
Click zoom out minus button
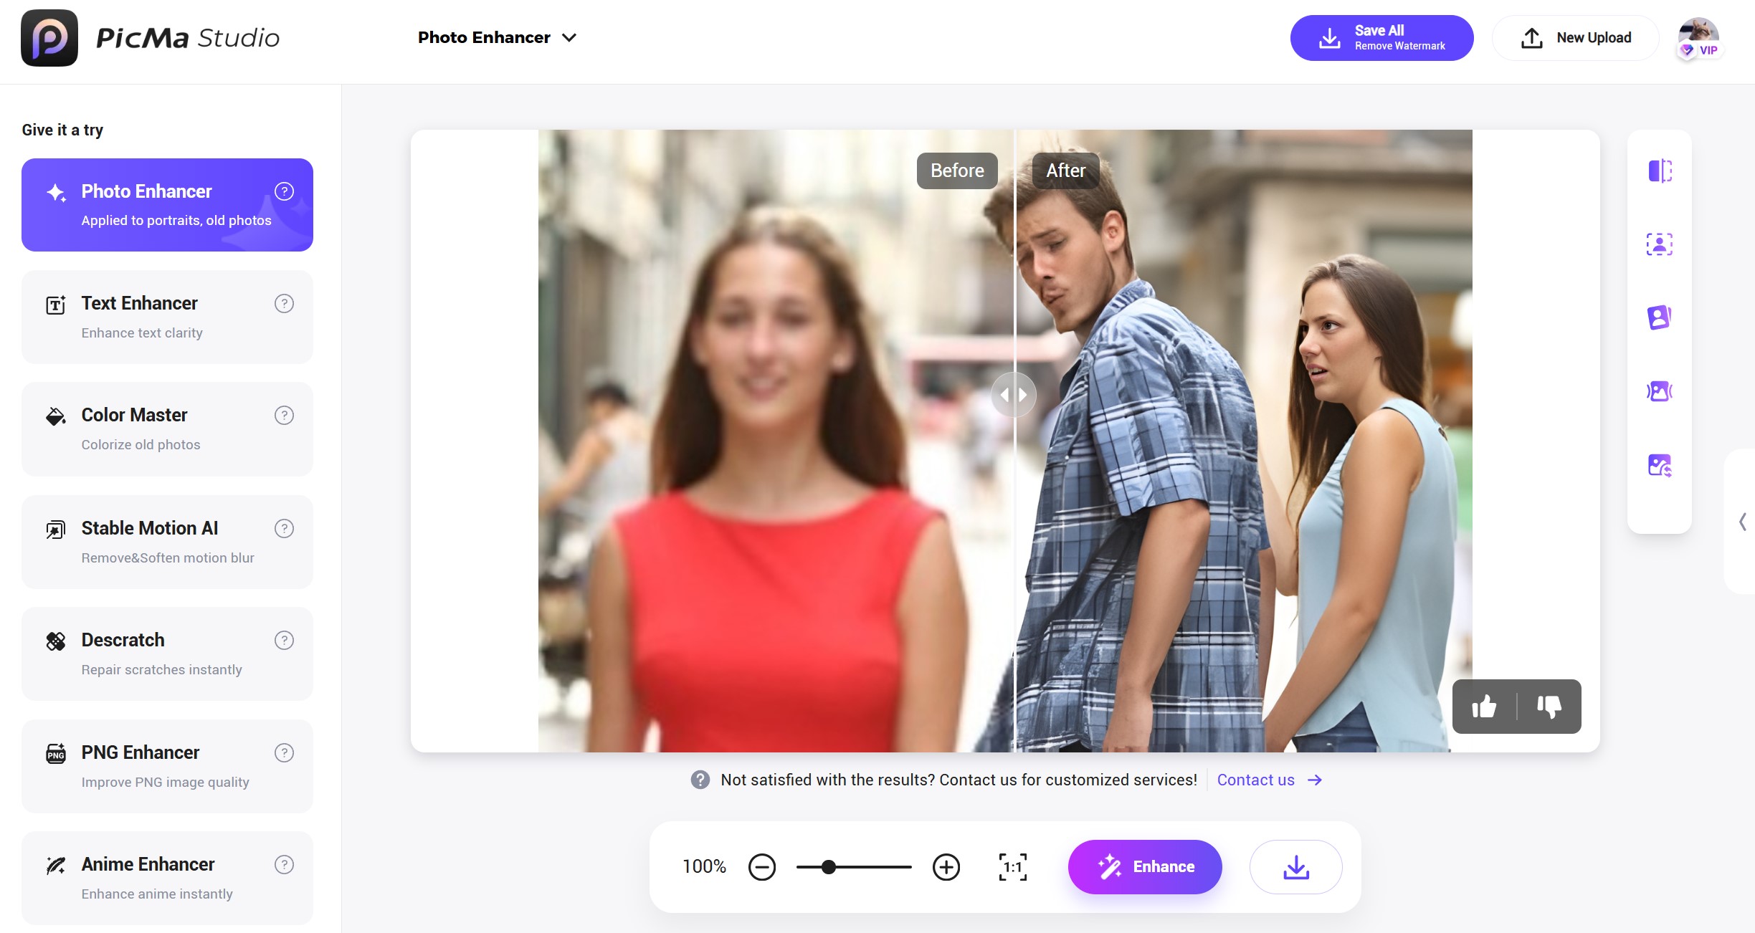(762, 867)
